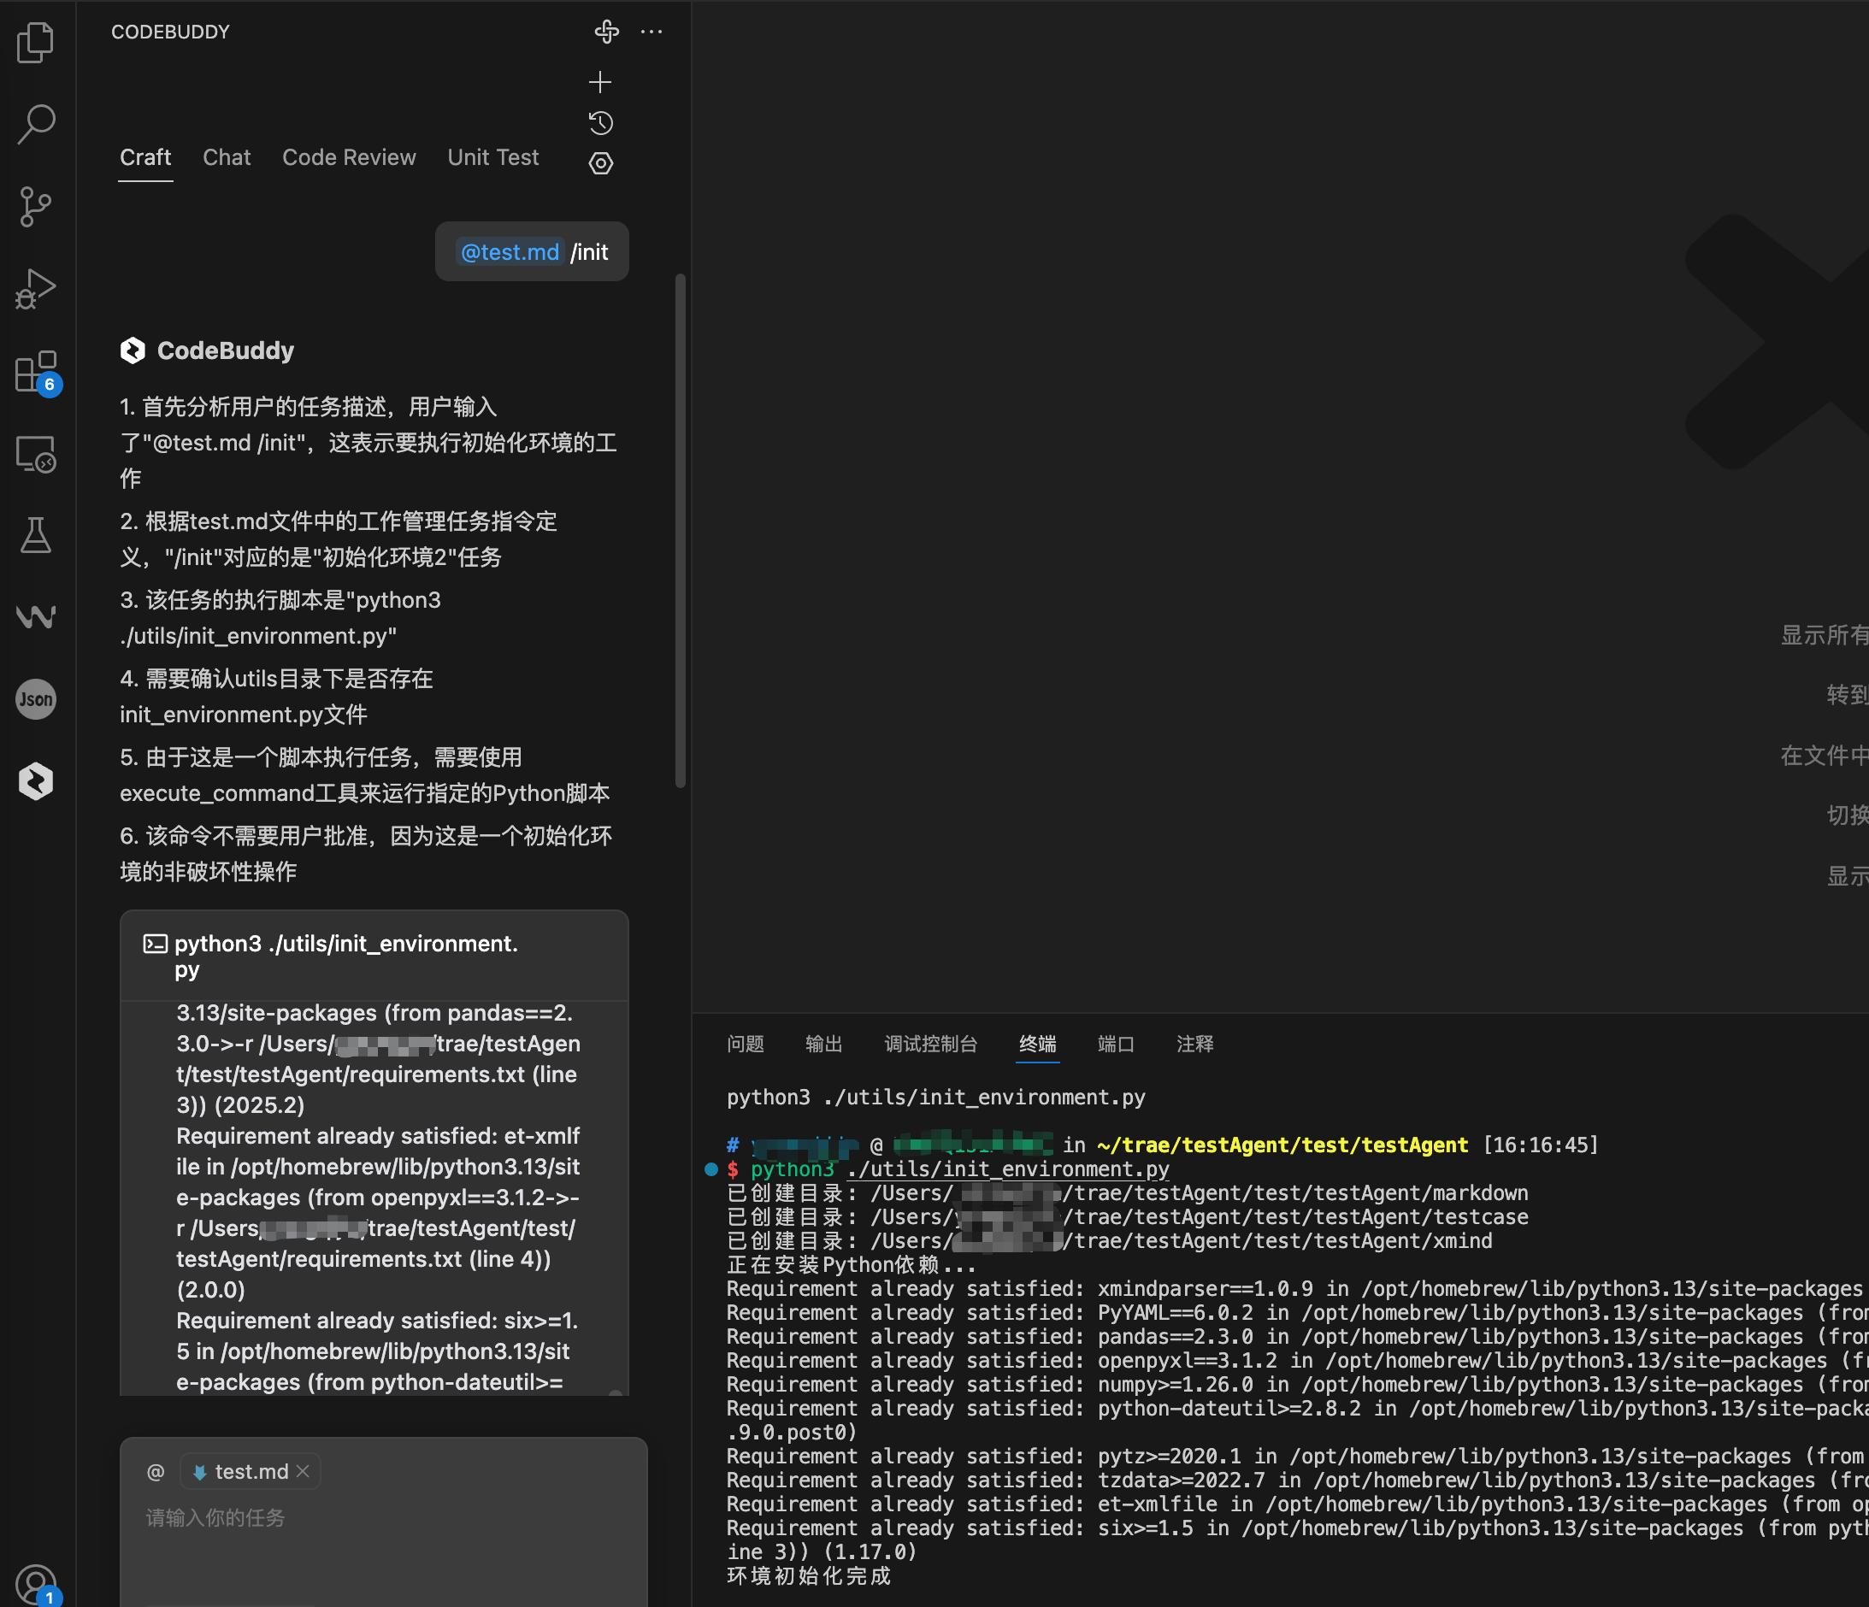1869x1607 pixels.
Task: Click the 正在安装Python依赖 terminal line
Action: click(x=851, y=1265)
